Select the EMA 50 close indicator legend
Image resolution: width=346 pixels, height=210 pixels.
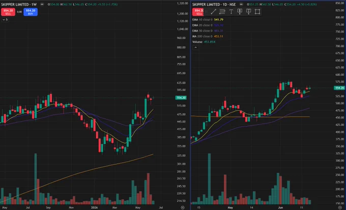pyautogui.click(x=208, y=31)
